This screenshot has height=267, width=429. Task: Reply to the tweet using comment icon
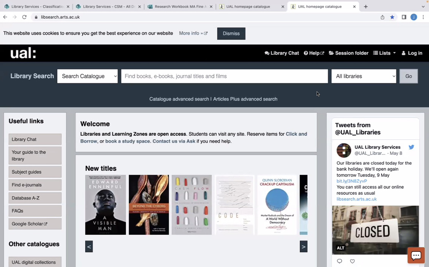(339, 261)
